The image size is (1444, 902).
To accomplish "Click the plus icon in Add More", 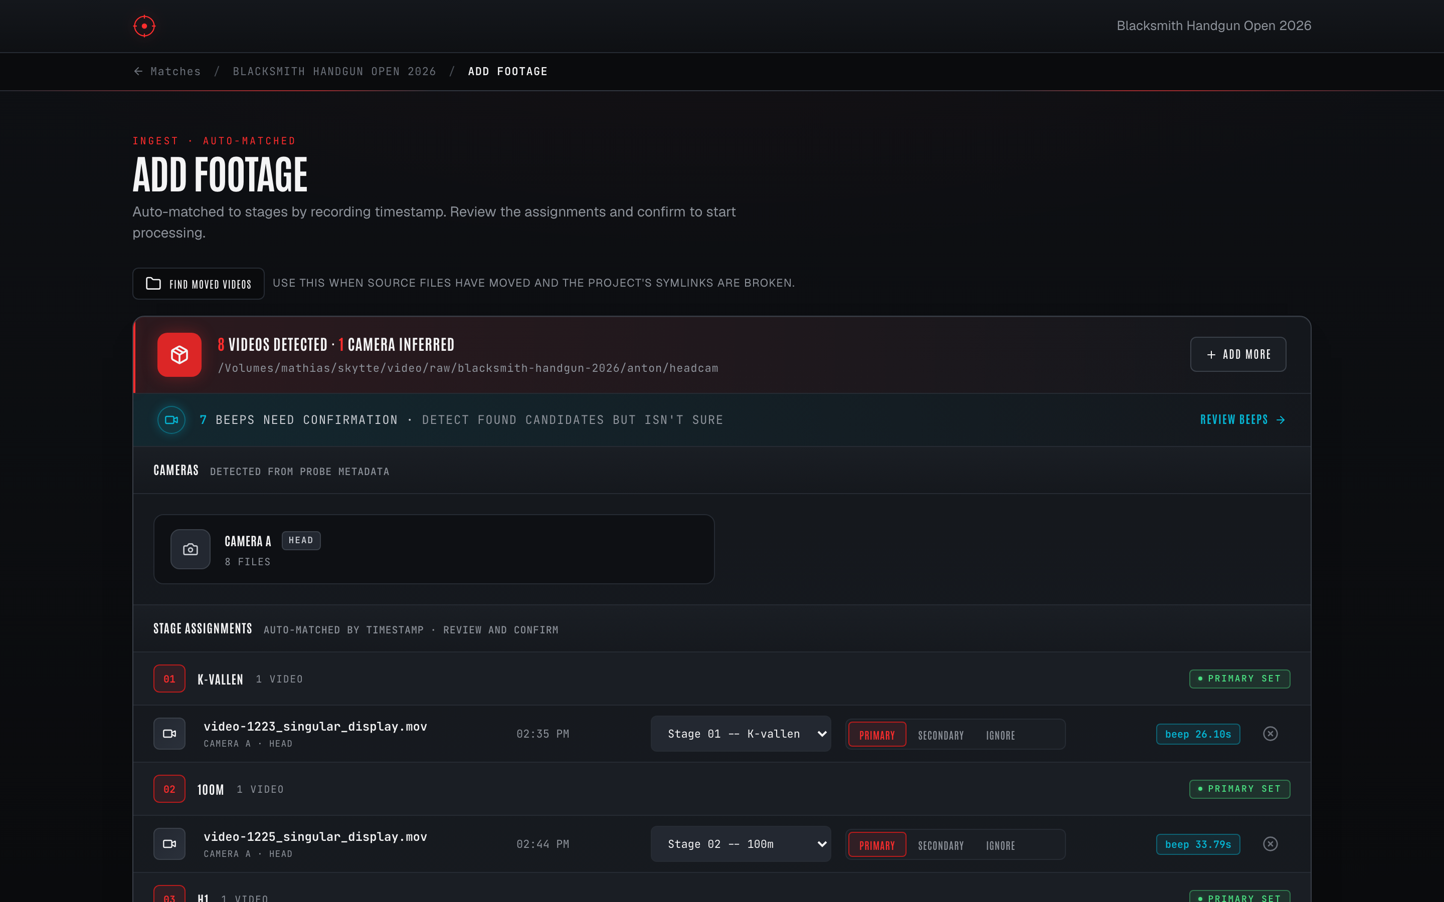I will pyautogui.click(x=1211, y=354).
